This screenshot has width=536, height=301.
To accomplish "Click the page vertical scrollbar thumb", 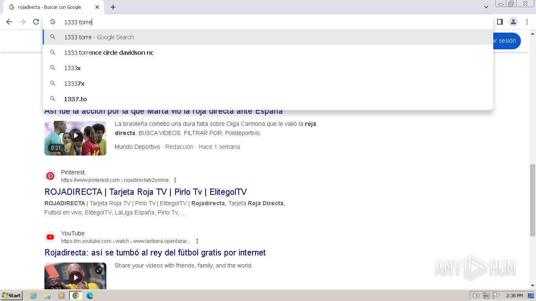I will pos(532,200).
